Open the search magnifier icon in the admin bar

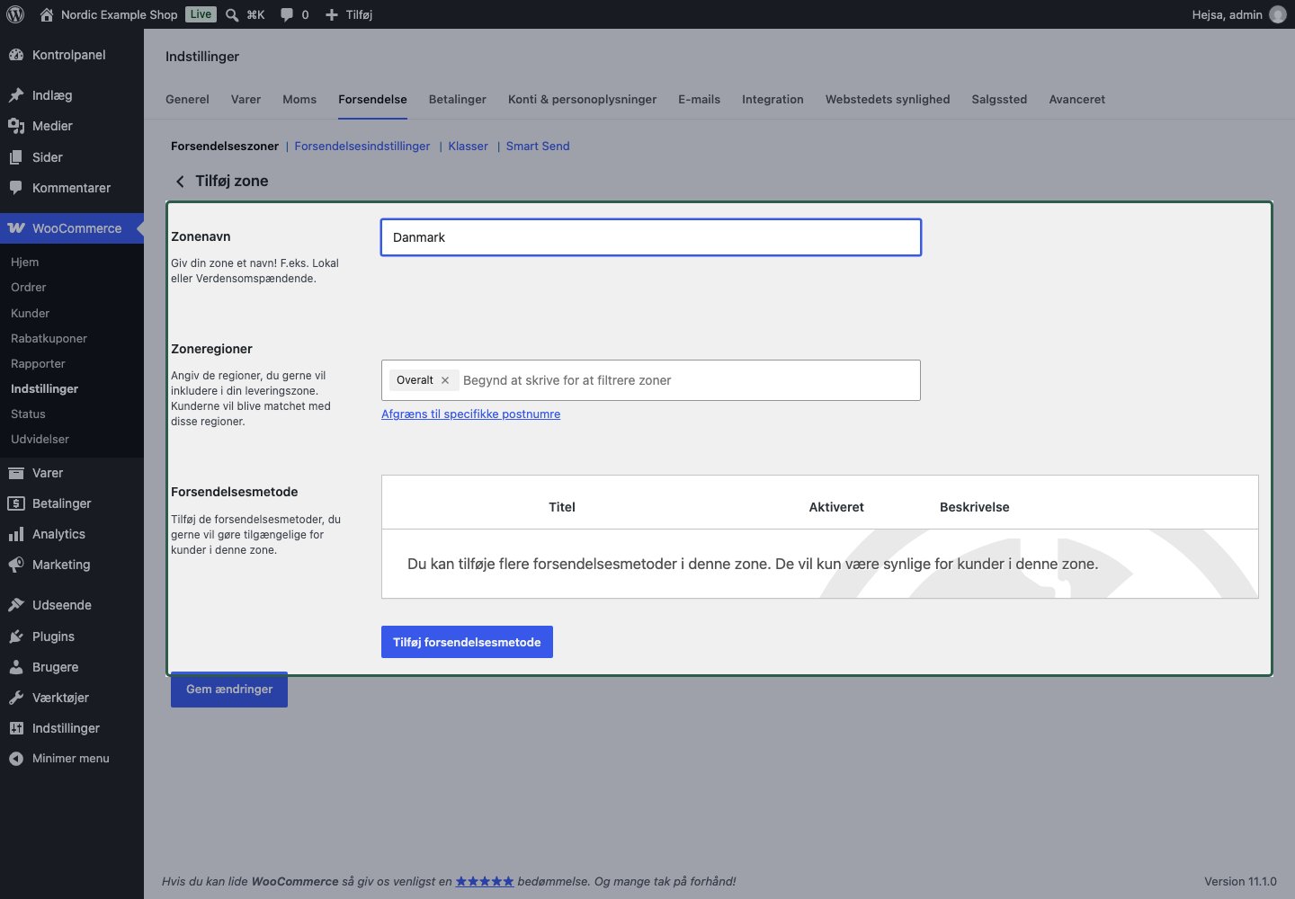coord(232,14)
